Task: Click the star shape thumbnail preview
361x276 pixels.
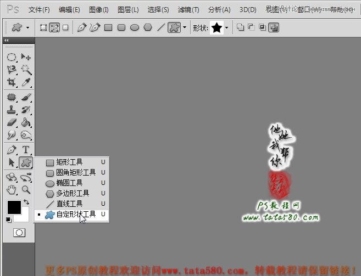Action: (x=216, y=27)
